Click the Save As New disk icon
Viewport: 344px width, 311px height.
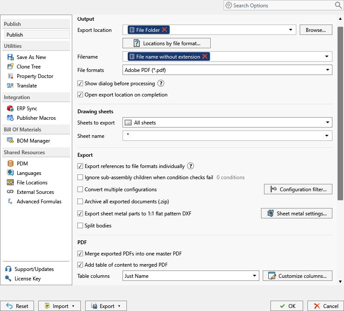10,57
